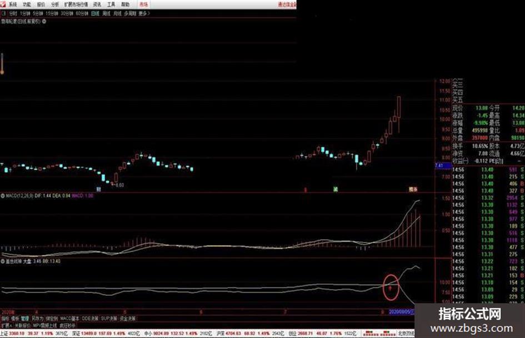Click the 买三 row in the order book
Image resolution: width=525 pixels, height=338 pixels.
tap(458, 85)
